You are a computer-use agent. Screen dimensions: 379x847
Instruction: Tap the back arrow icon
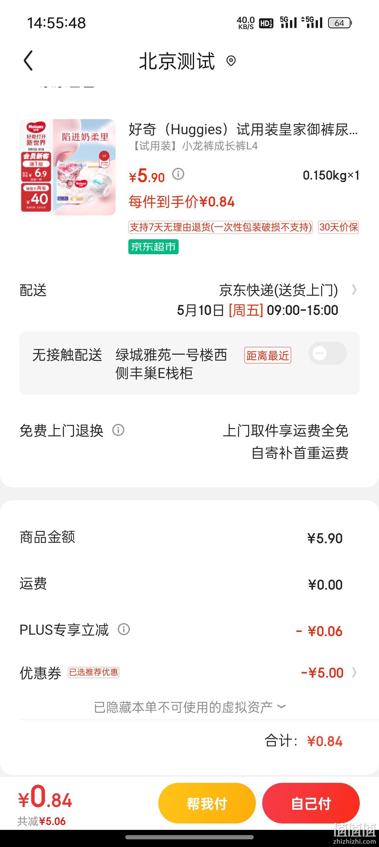pyautogui.click(x=28, y=61)
